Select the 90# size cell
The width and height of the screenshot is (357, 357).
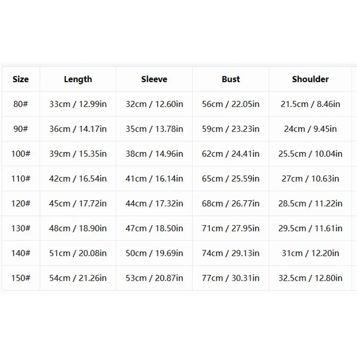[21, 129]
